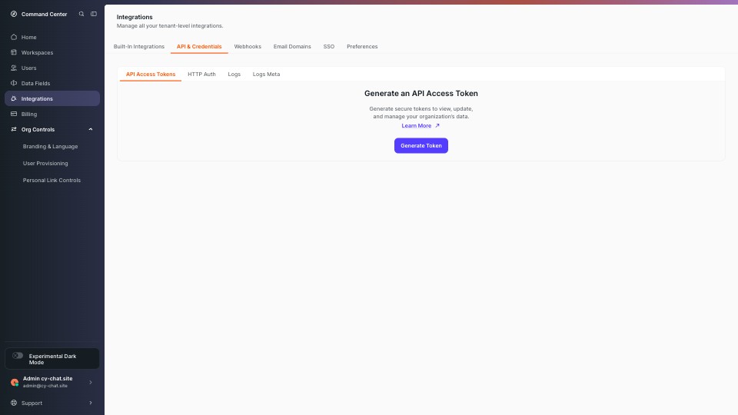Expand the Support submenu chevron

(x=91, y=403)
